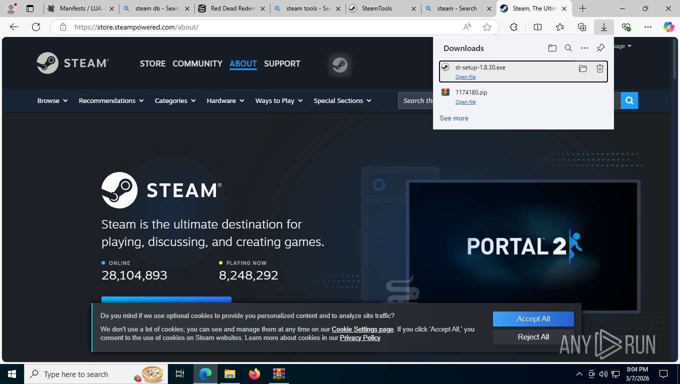The image size is (680, 384).
Task: Open File Explorer from taskbar
Action: 229,374
